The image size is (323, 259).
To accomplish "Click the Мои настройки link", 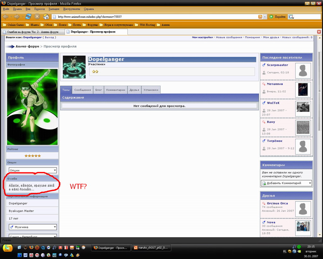I will [203, 37].
